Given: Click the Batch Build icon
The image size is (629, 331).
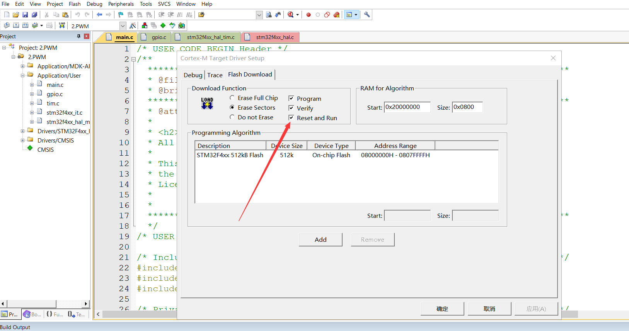Looking at the screenshot, I should tap(35, 25).
